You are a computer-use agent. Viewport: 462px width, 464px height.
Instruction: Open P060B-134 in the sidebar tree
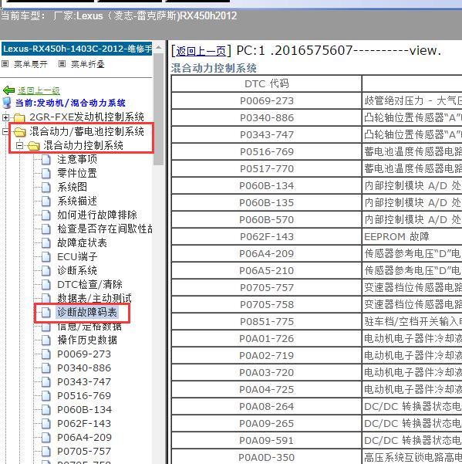[x=85, y=409]
